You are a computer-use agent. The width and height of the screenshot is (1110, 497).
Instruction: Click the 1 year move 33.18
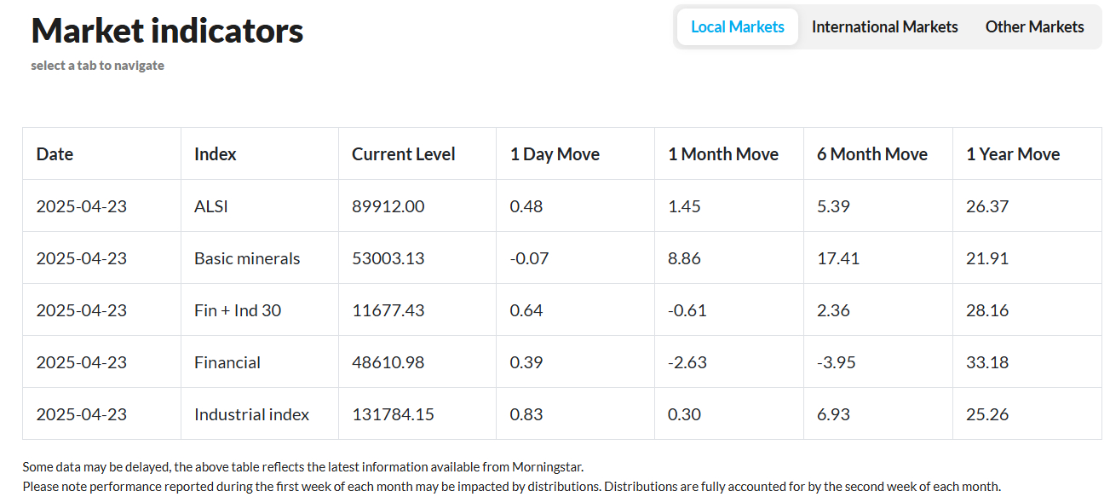coord(987,362)
